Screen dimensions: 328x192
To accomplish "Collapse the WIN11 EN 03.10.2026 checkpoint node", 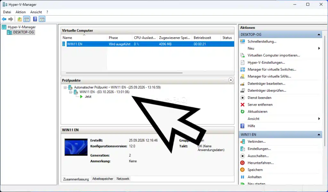I will click(x=70, y=92).
